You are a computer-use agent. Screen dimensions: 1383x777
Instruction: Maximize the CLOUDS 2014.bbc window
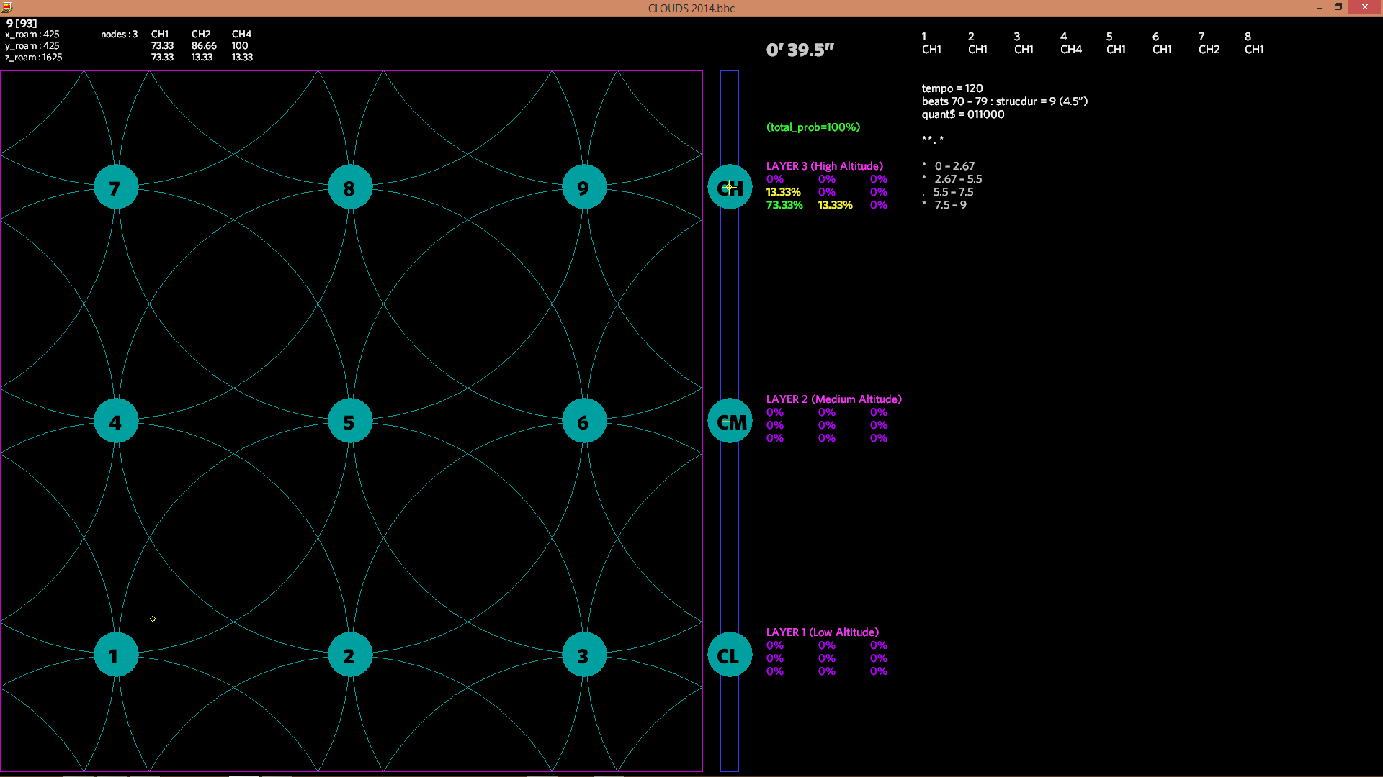pos(1338,7)
